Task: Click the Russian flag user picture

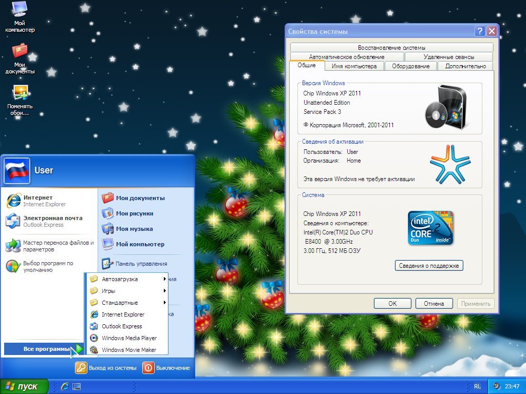Action: [17, 171]
